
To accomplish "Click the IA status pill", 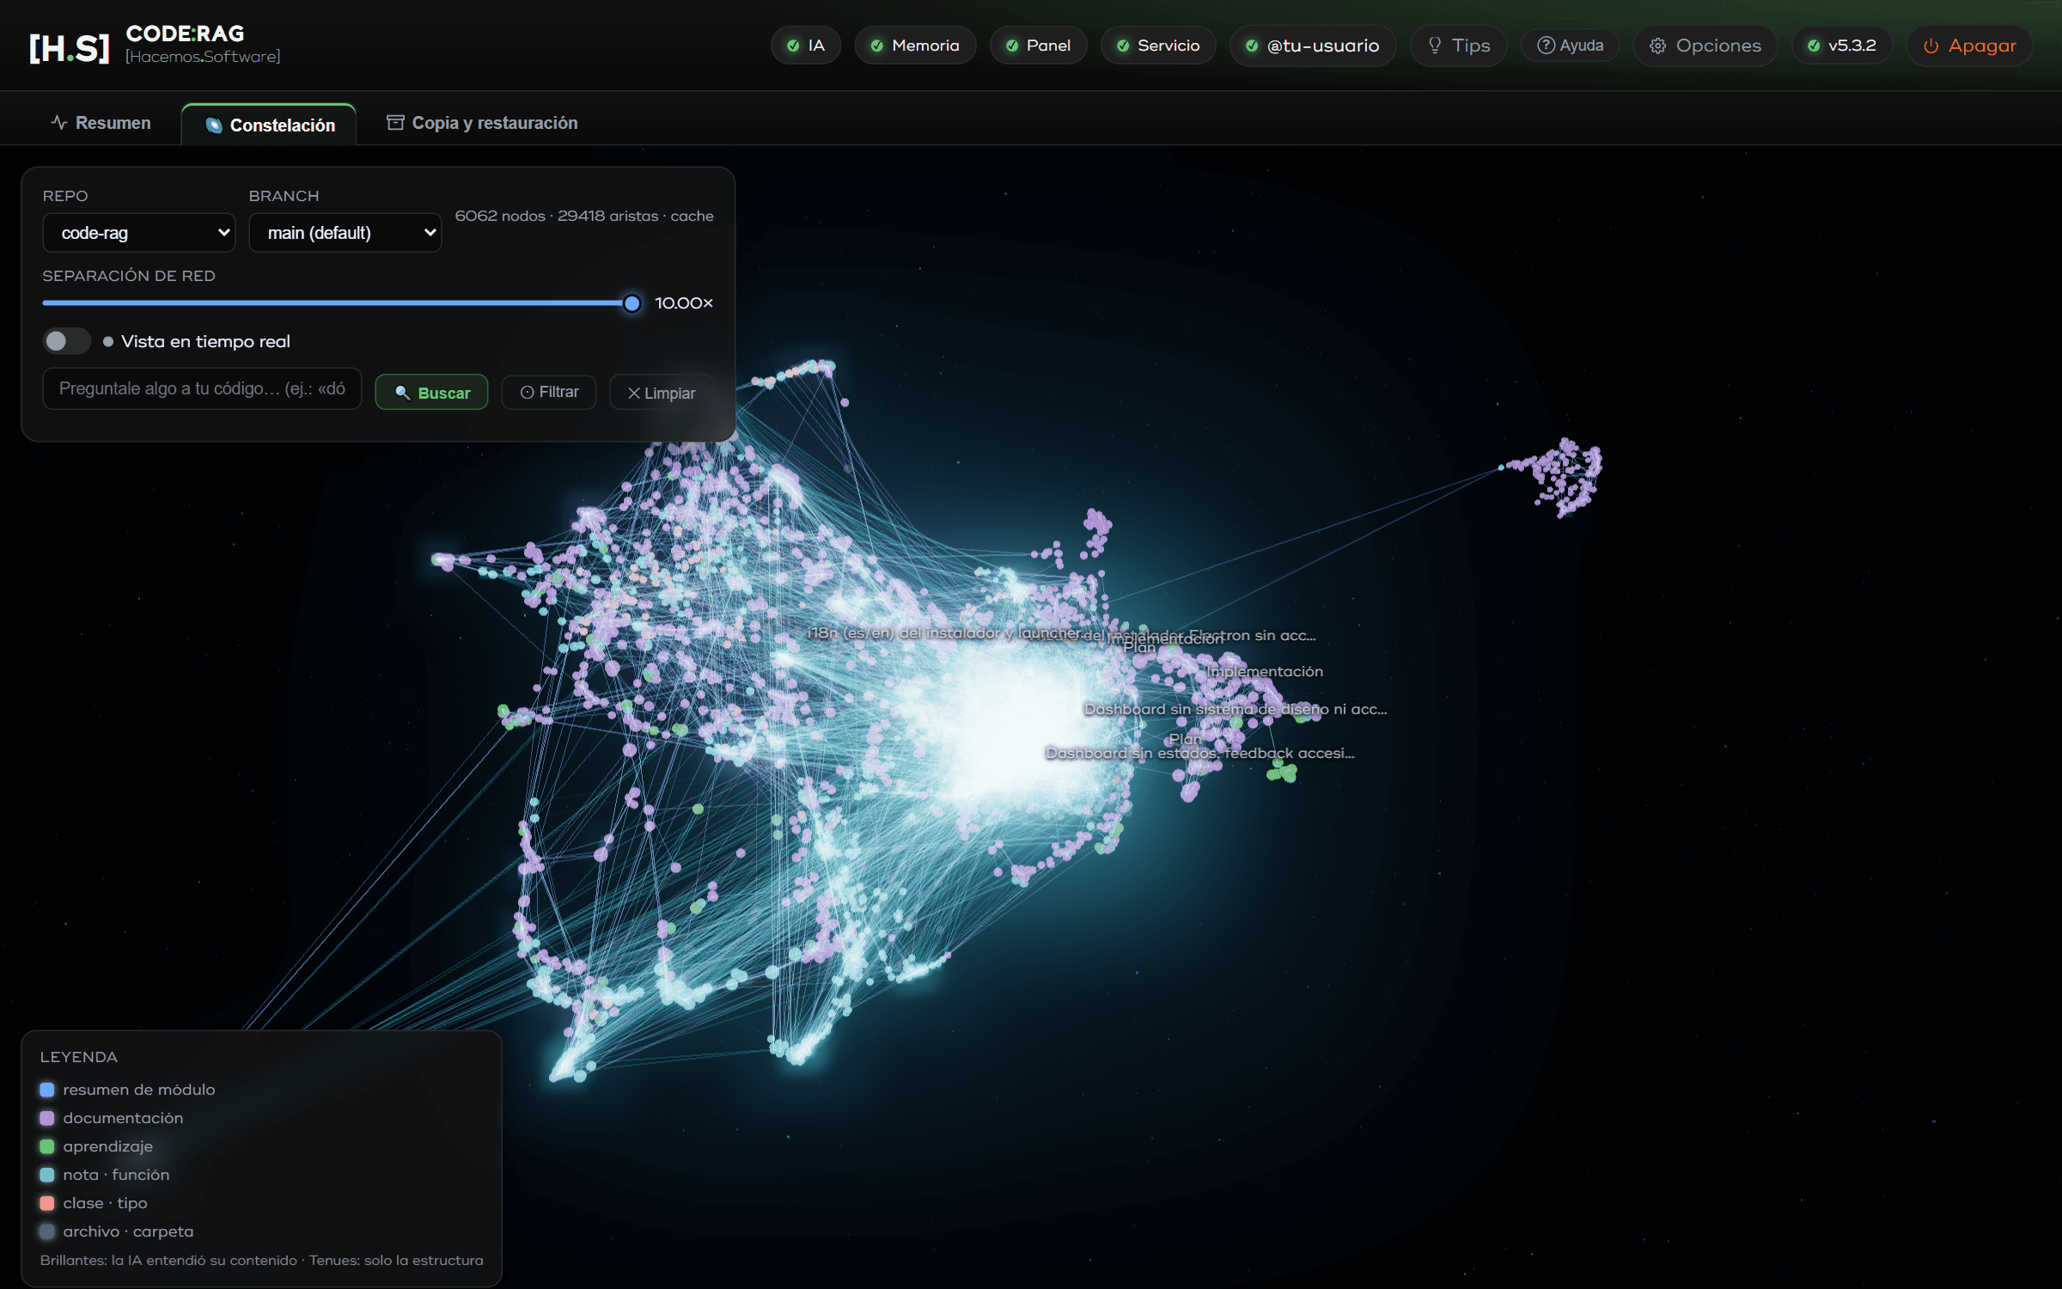I will click(x=805, y=46).
